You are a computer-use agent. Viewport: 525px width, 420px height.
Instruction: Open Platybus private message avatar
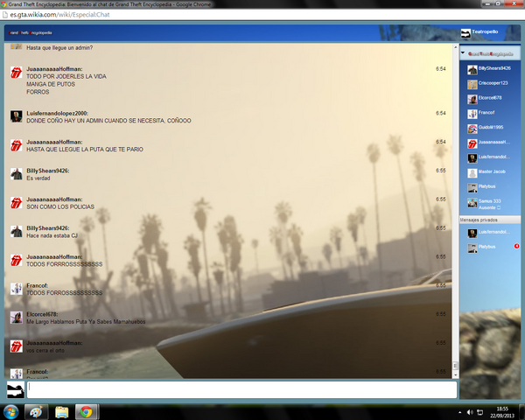coord(472,248)
